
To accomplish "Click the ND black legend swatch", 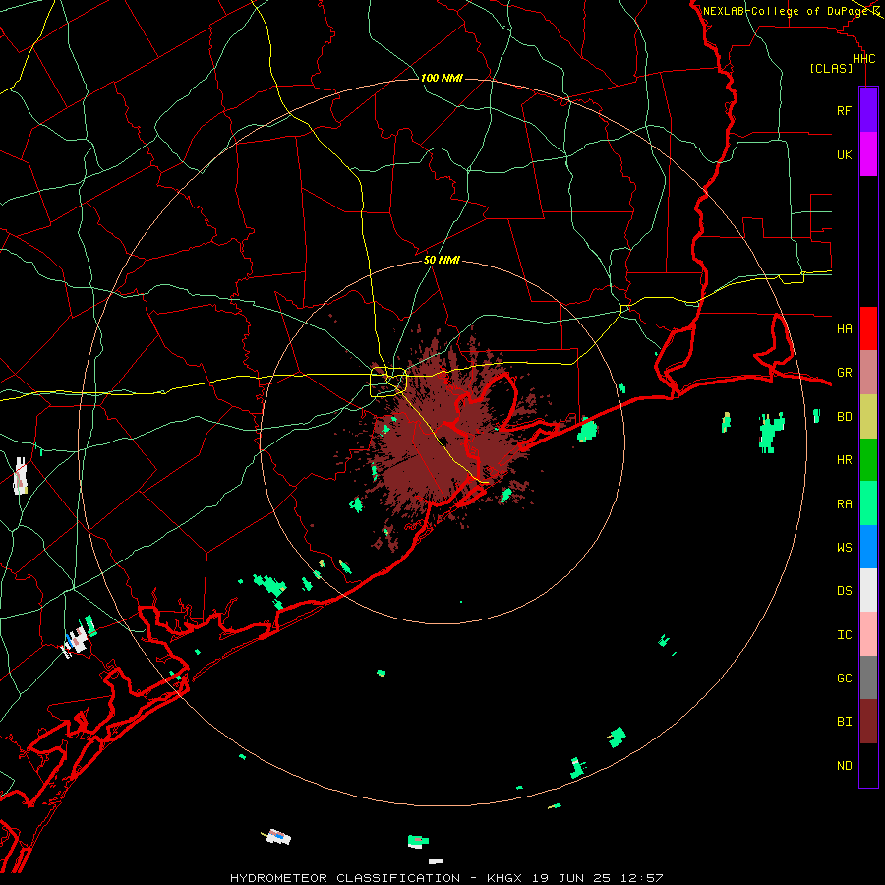I will (868, 765).
